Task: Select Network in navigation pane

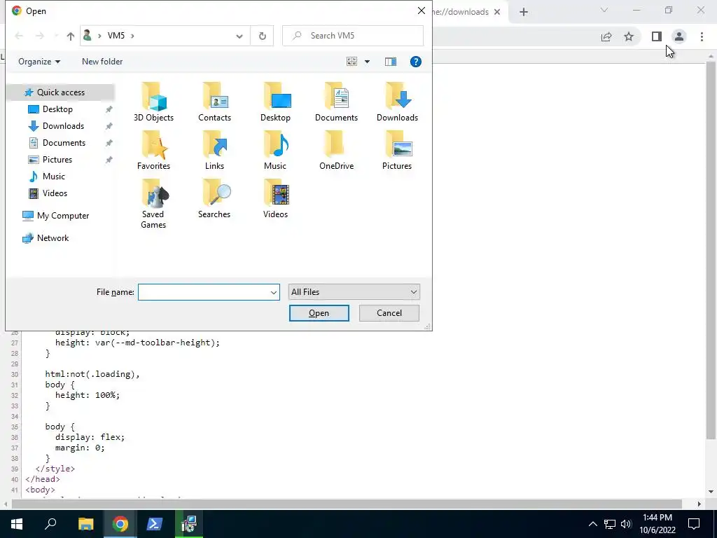Action: point(53,238)
